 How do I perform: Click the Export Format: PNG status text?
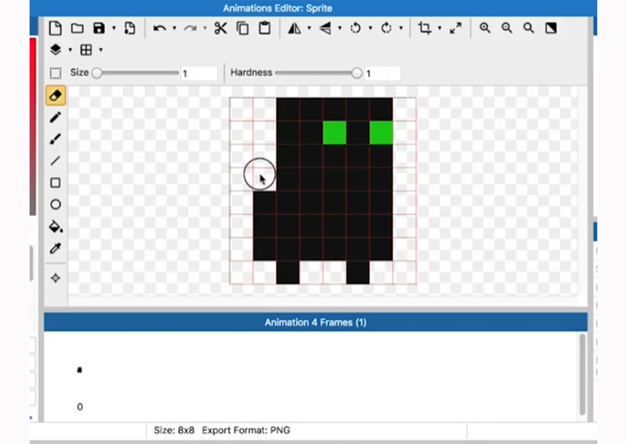click(246, 430)
